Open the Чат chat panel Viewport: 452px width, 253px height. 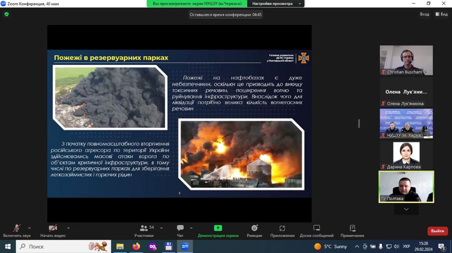pyautogui.click(x=180, y=228)
